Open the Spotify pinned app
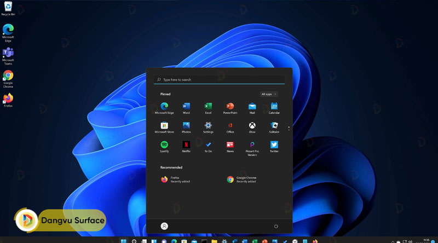The height and width of the screenshot is (243, 438). (x=164, y=145)
